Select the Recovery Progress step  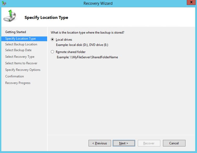click(x=18, y=83)
